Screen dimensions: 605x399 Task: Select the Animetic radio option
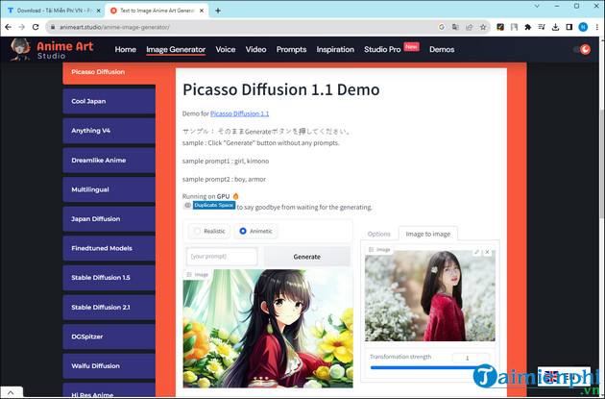pyautogui.click(x=255, y=231)
